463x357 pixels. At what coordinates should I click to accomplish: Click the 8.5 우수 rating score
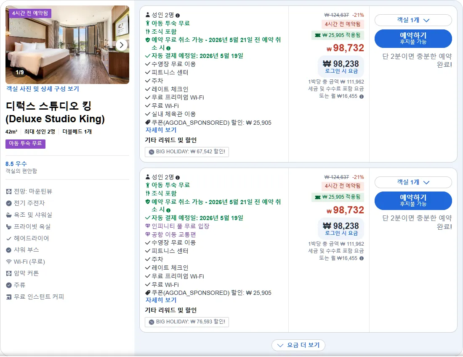click(16, 164)
